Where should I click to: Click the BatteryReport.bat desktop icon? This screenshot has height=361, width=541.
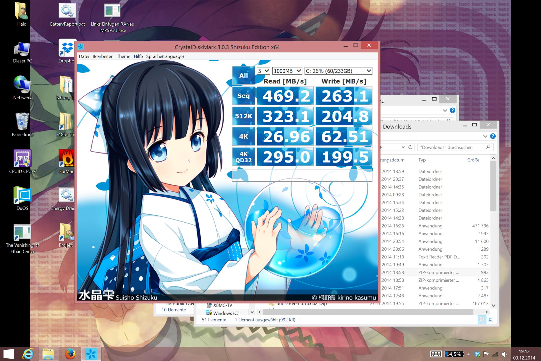point(67,11)
